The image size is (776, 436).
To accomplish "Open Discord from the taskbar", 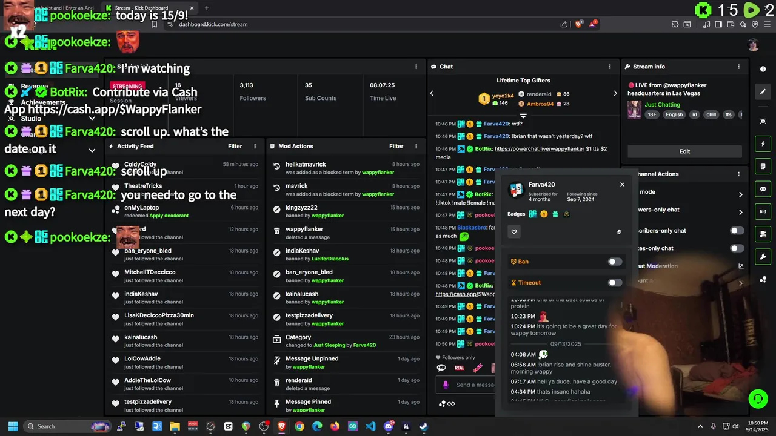I will point(389,426).
